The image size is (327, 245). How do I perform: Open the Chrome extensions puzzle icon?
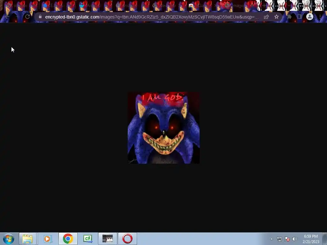[289, 17]
